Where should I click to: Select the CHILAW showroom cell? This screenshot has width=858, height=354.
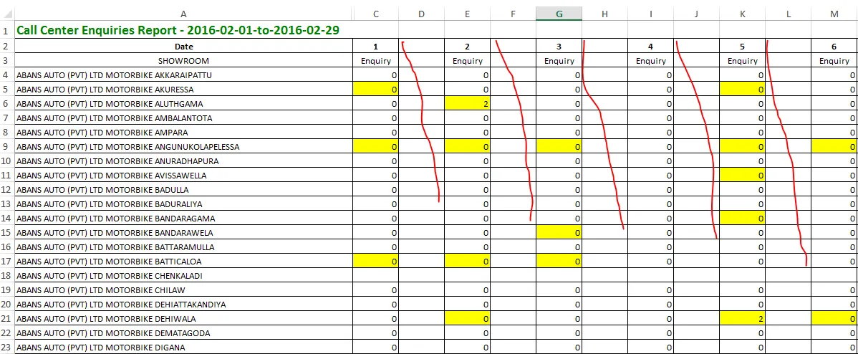tap(183, 290)
